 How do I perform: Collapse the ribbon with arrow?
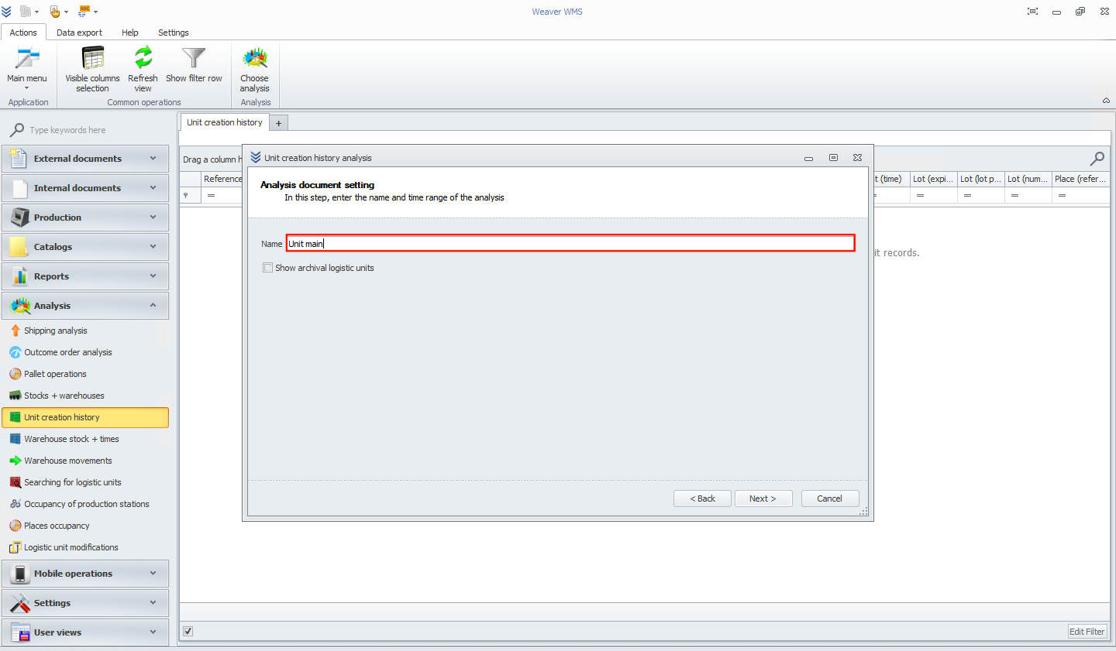1106,101
